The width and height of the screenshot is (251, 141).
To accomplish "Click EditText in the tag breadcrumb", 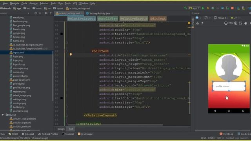I will click(158, 18).
